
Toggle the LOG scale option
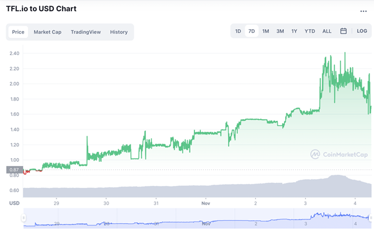pyautogui.click(x=362, y=31)
